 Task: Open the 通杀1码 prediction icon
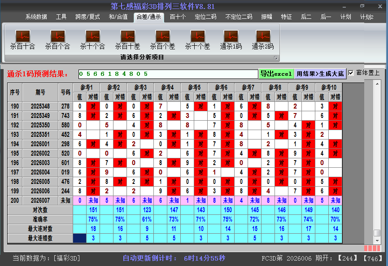(x=231, y=39)
